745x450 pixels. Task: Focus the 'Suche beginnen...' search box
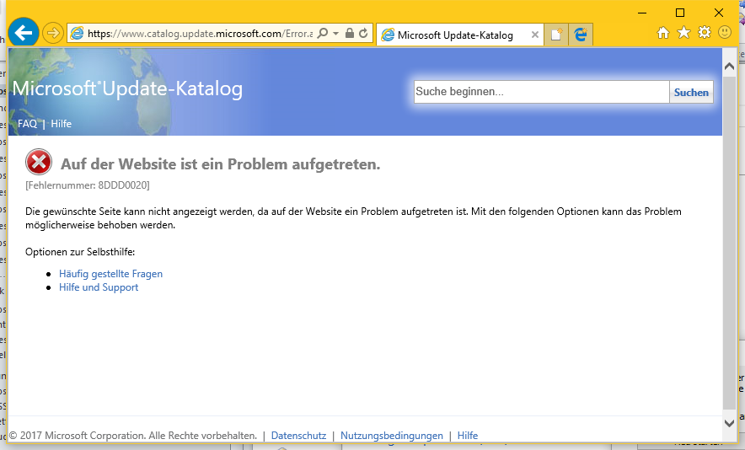pyautogui.click(x=542, y=92)
